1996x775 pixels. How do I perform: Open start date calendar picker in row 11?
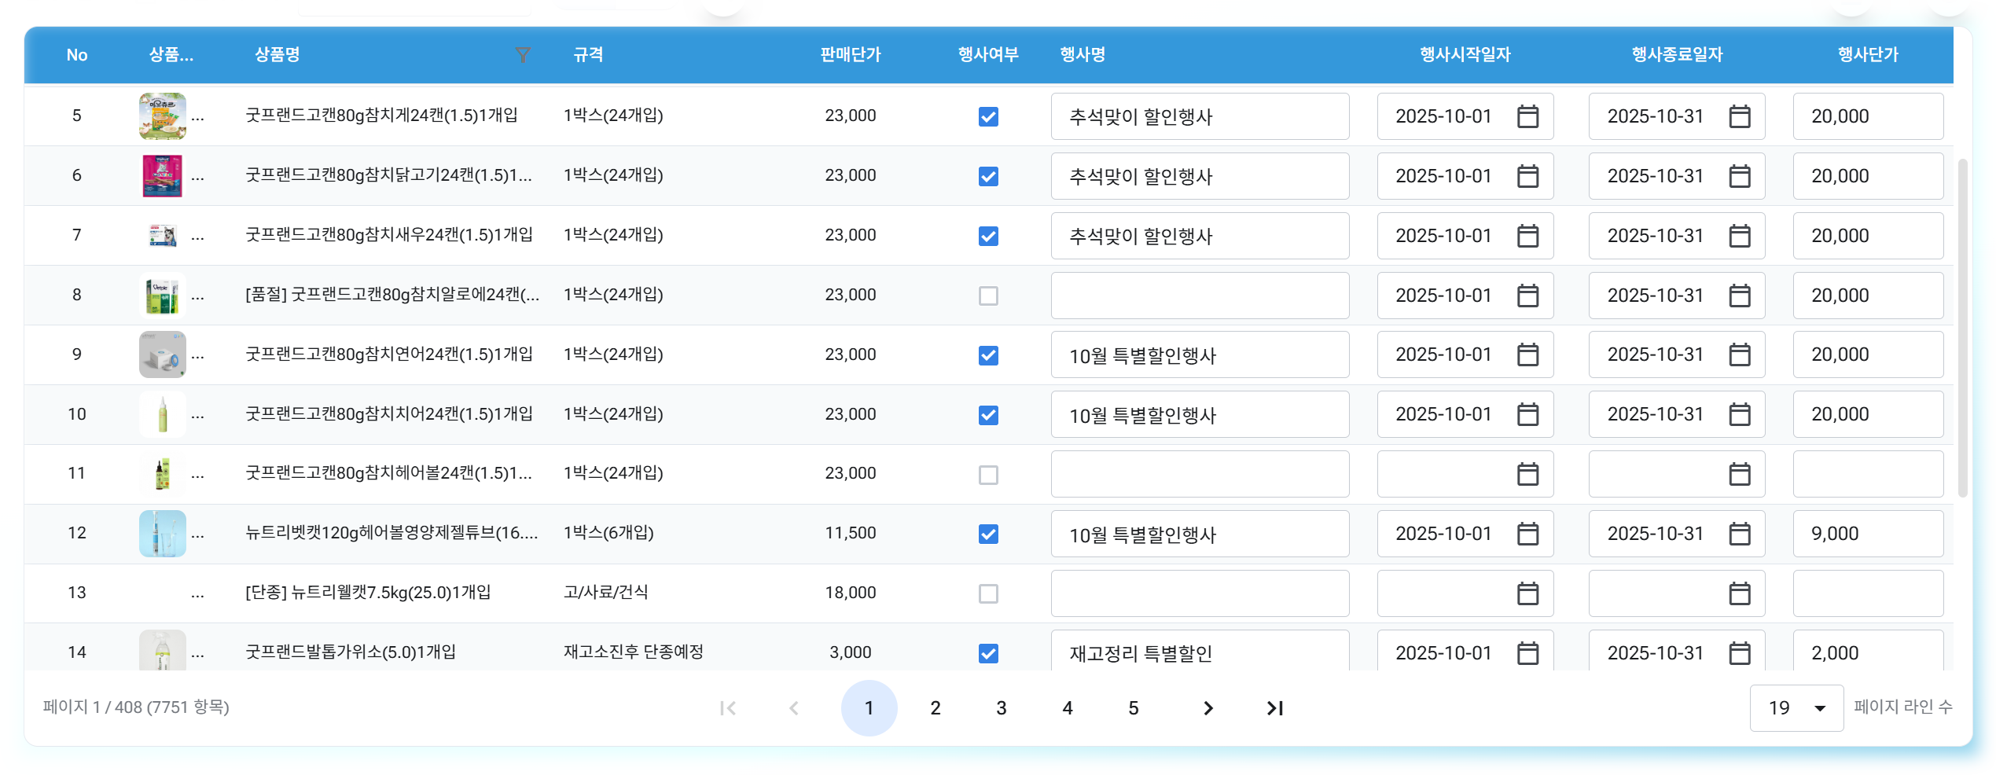tap(1527, 474)
